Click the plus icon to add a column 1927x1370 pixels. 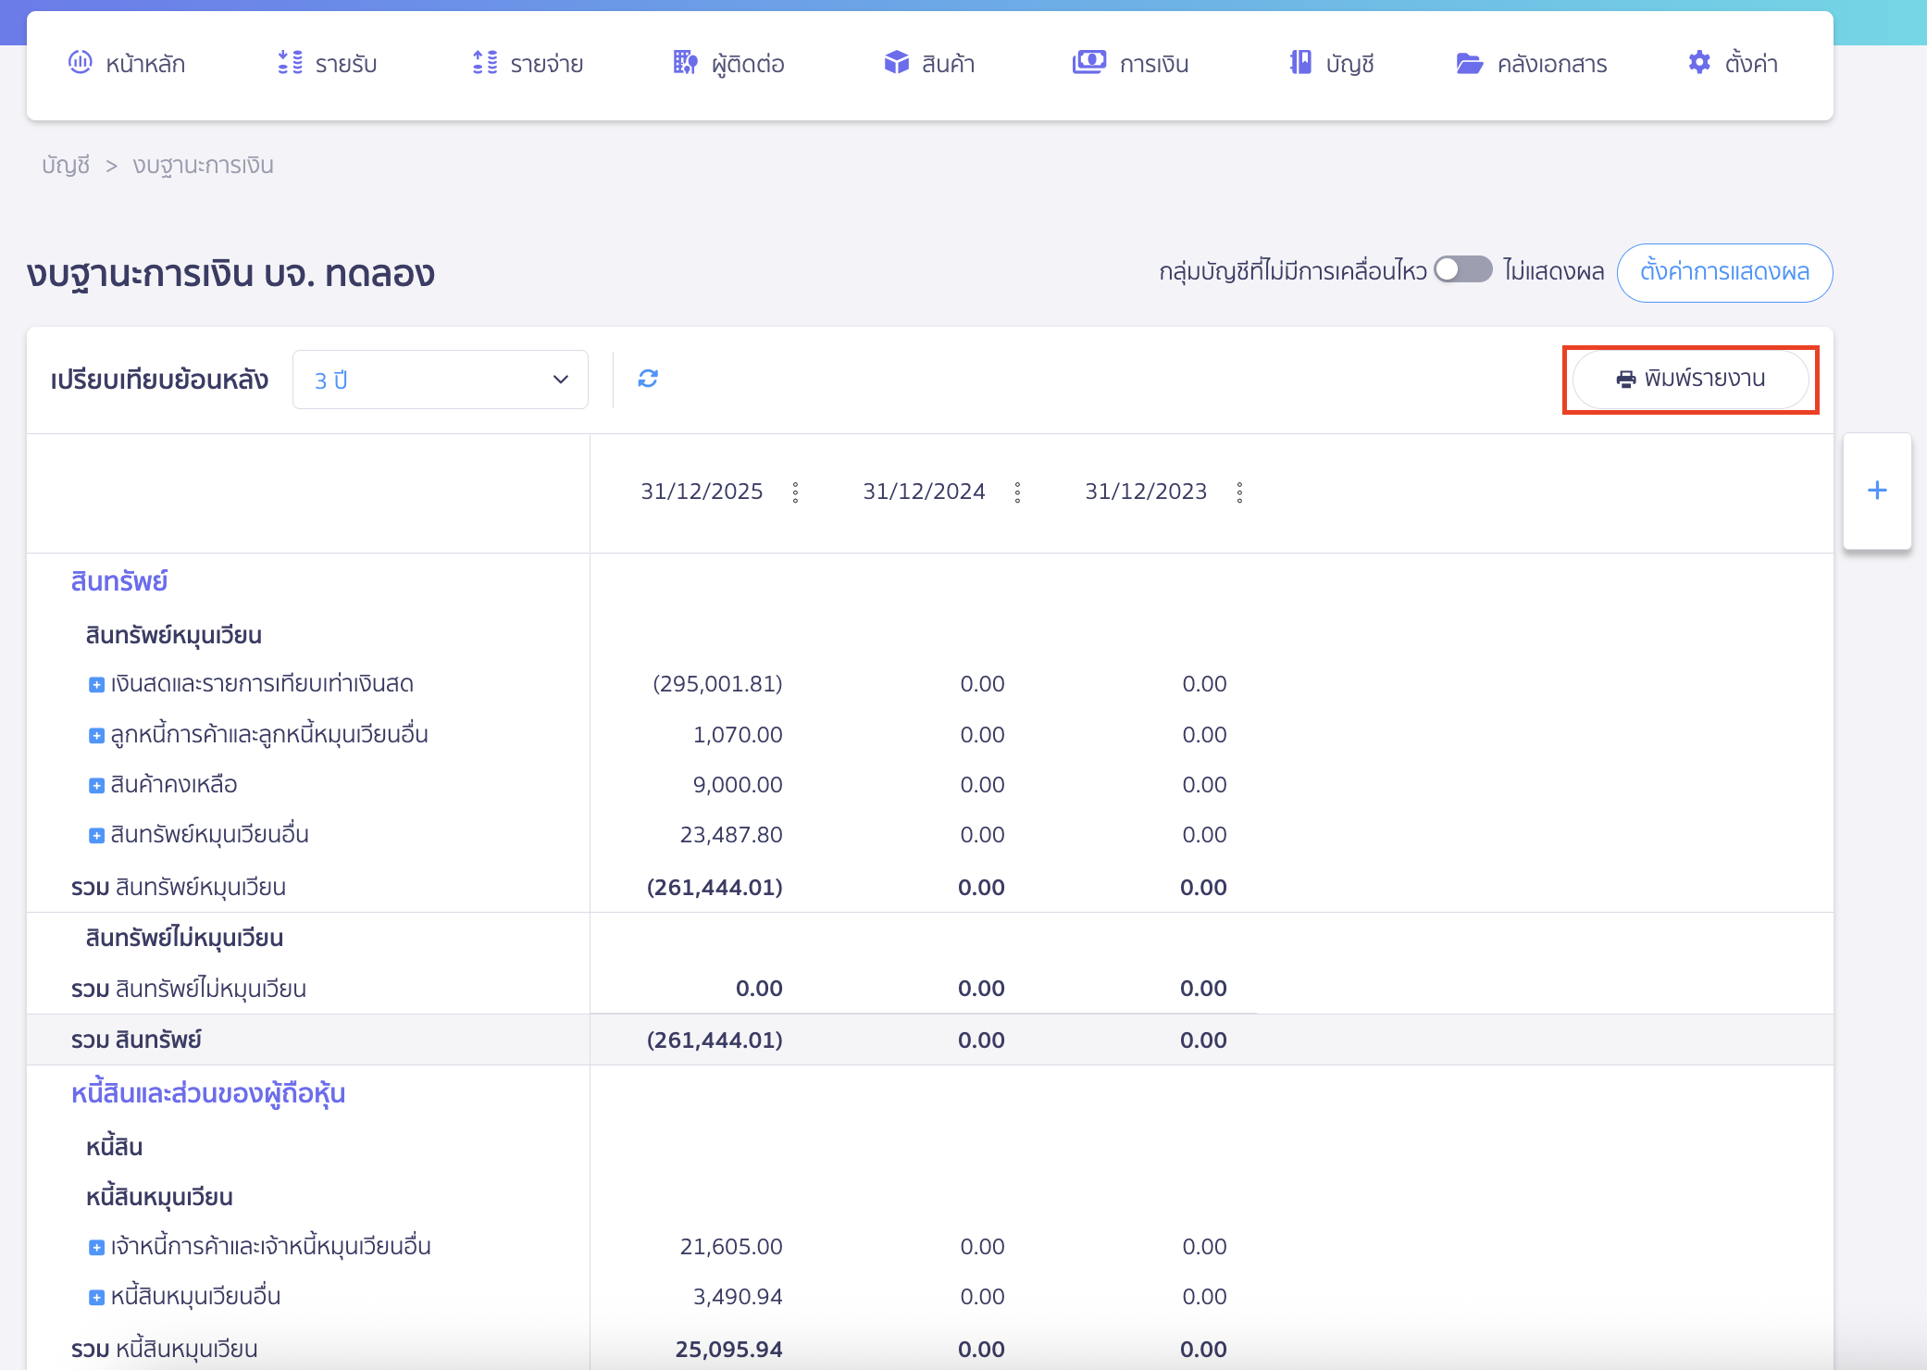[1876, 491]
